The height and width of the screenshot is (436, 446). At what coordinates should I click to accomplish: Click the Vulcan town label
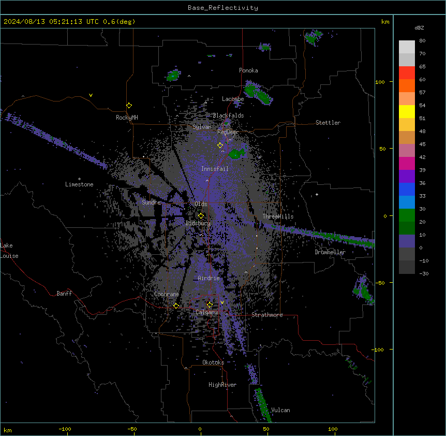coord(280,410)
